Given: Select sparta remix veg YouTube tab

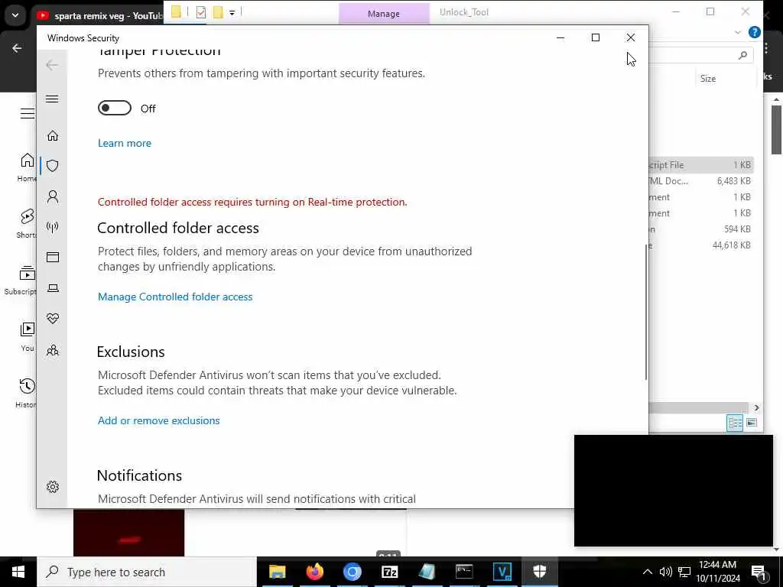Looking at the screenshot, I should coord(100,16).
